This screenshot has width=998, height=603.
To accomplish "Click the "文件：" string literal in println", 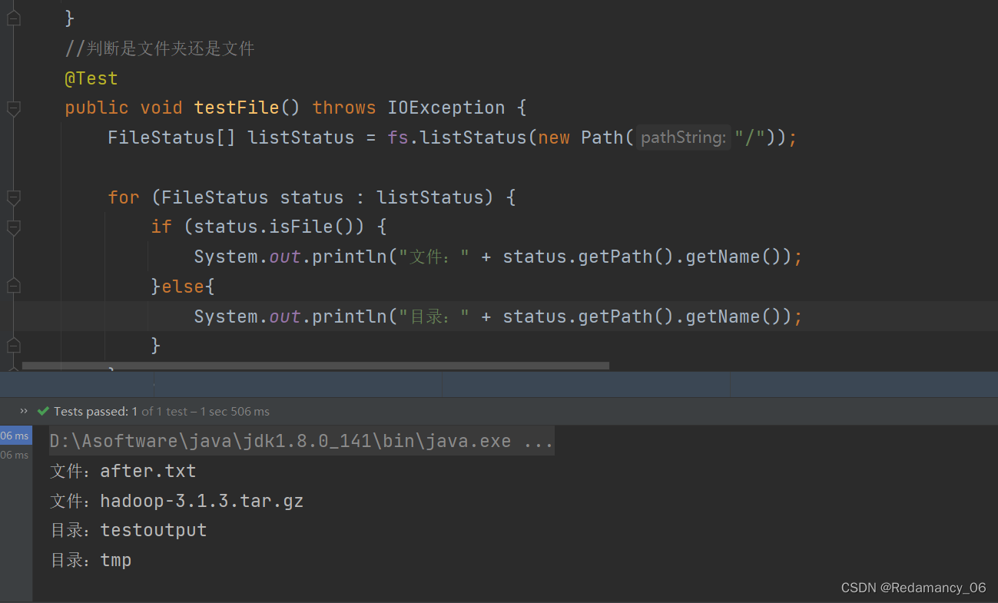I will click(x=434, y=257).
